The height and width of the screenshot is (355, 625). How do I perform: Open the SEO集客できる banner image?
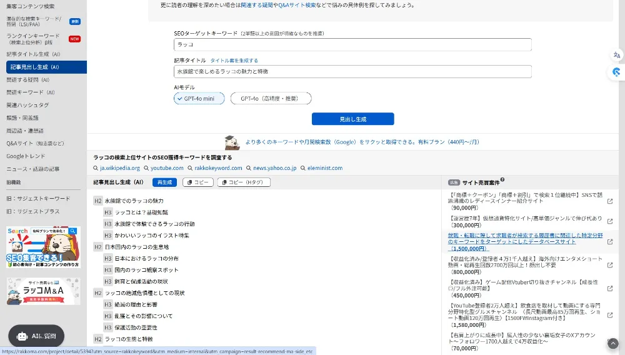[x=44, y=247]
